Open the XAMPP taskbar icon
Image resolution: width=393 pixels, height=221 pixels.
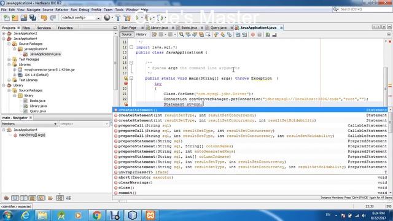[x=150, y=215]
